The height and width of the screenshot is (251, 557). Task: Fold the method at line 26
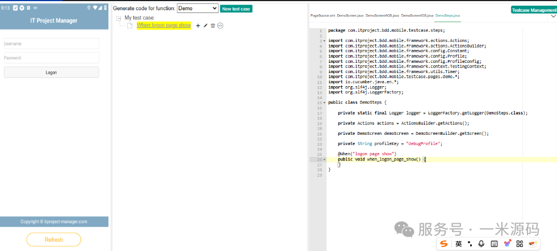pos(324,160)
